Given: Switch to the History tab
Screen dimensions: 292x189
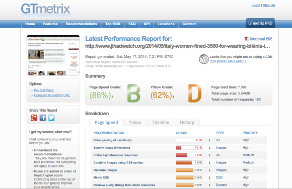Looking at the screenshot, I should coord(187,123).
